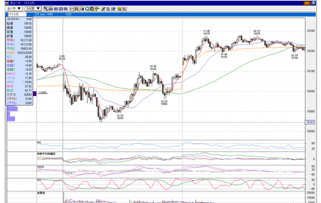Click the magnifier zoom toolbar icon
The width and height of the screenshot is (321, 203).
coord(87,9)
